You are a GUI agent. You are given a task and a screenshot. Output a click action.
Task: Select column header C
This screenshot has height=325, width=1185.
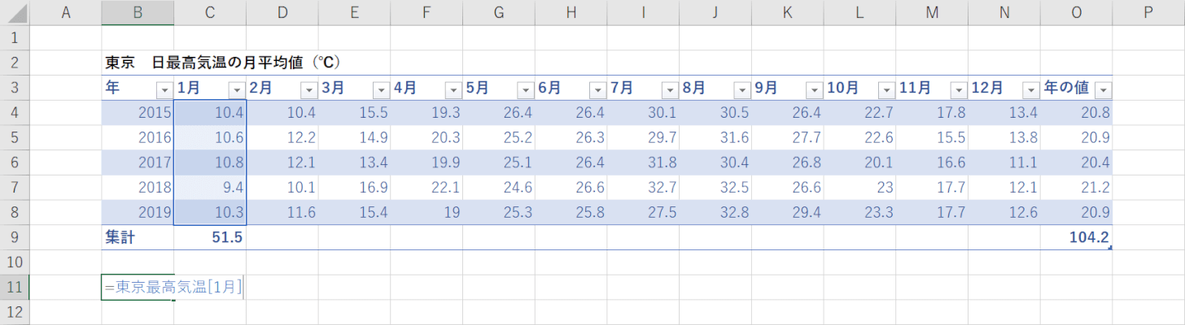[210, 12]
